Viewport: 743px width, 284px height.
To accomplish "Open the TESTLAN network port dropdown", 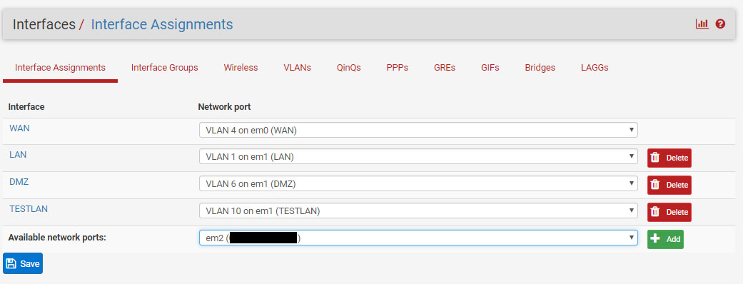I will pos(418,211).
